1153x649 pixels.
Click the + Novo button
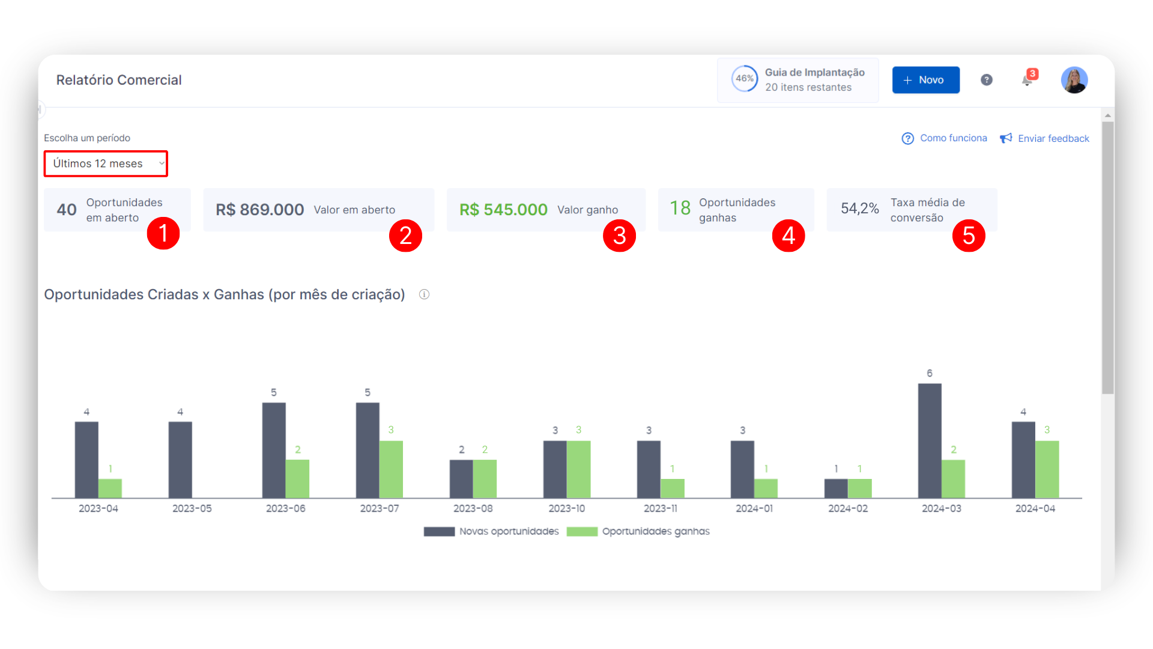pyautogui.click(x=925, y=80)
